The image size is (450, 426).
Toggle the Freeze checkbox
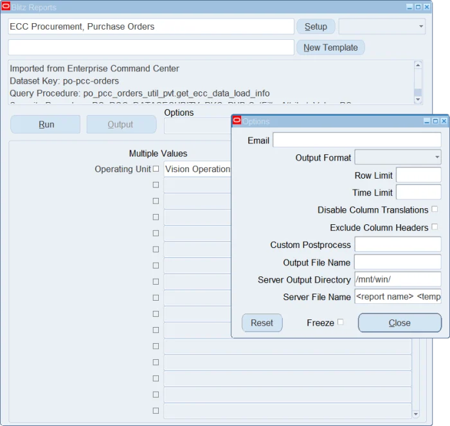(x=340, y=322)
